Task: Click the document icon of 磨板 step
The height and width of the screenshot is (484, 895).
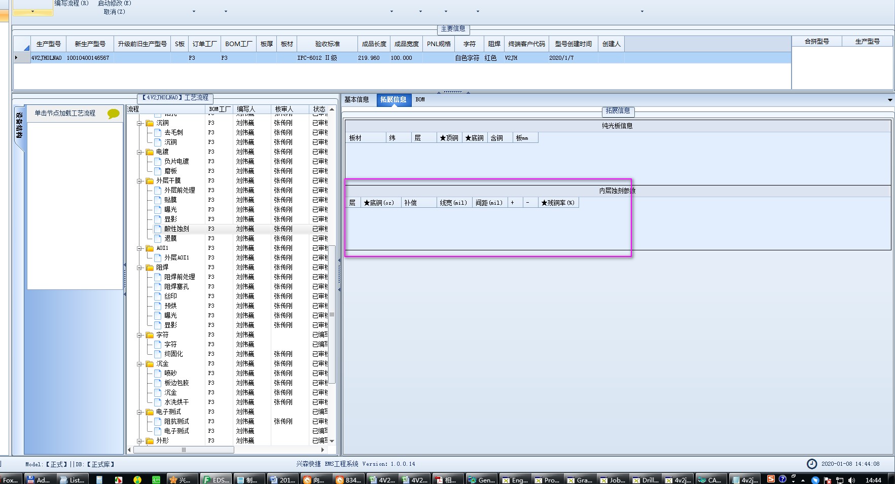Action: [158, 171]
